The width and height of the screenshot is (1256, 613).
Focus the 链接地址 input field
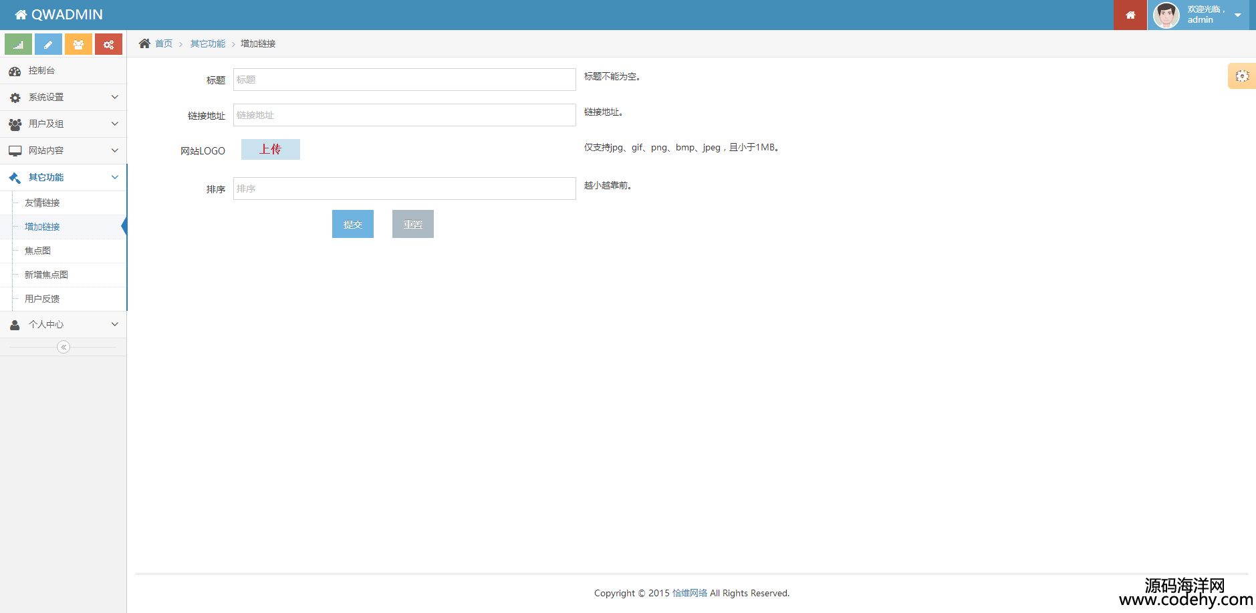tap(404, 115)
